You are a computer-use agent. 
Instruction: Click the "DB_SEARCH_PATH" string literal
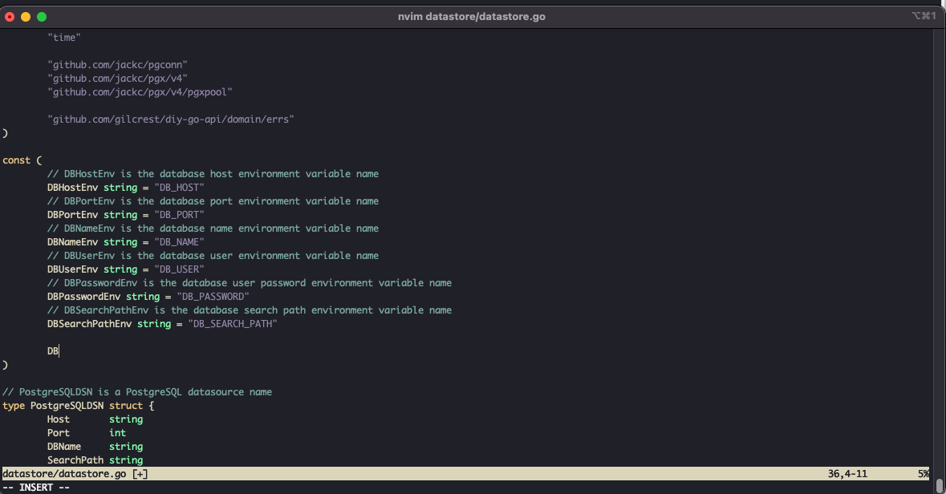[x=232, y=324]
